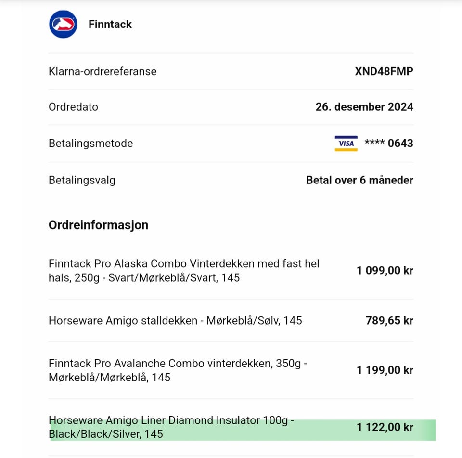Click the Betalingsmetode row label

90,144
